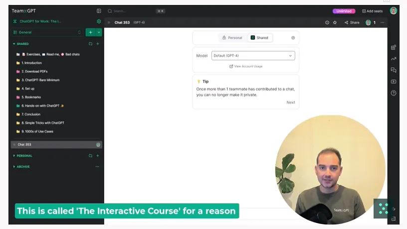Add new folder in PERSONAL section

(90, 156)
